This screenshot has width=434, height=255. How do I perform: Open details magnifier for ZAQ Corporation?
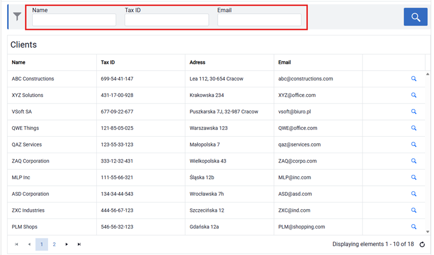tap(414, 160)
